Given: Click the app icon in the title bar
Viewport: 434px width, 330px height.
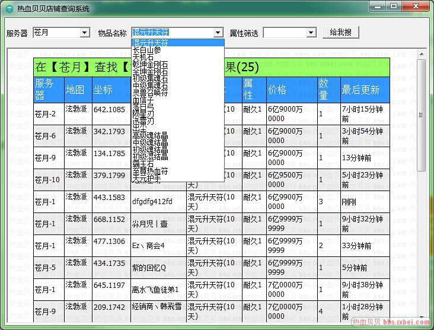Looking at the screenshot, I should pyautogui.click(x=9, y=8).
